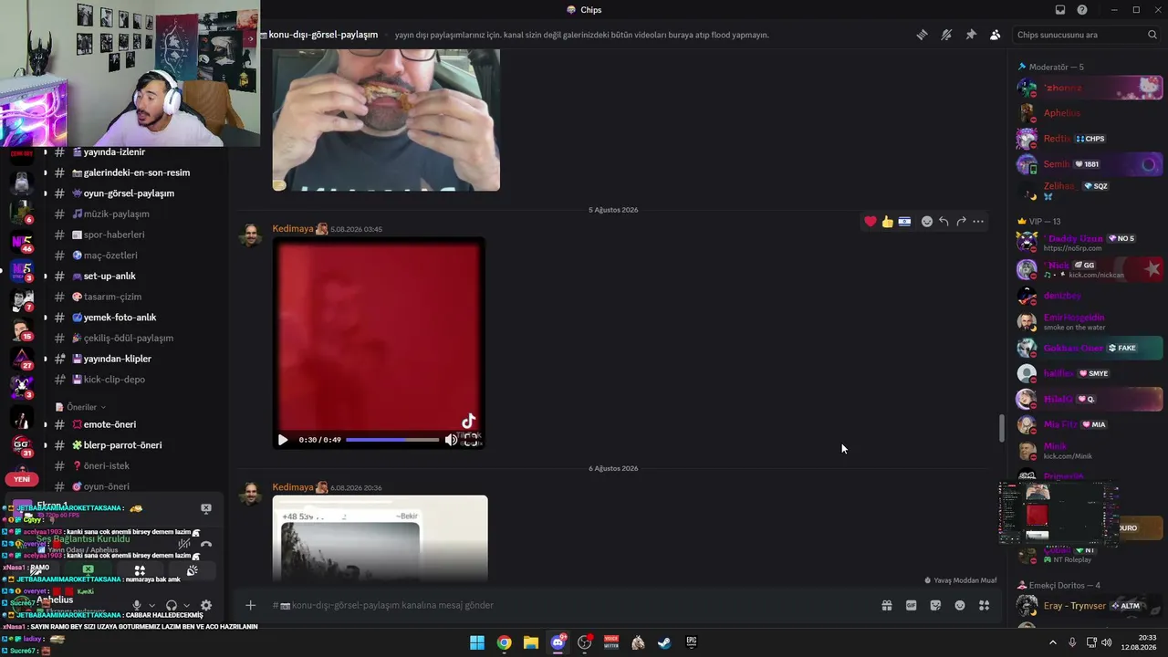Open the Threads panel icon
The width and height of the screenshot is (1168, 657).
922,35
